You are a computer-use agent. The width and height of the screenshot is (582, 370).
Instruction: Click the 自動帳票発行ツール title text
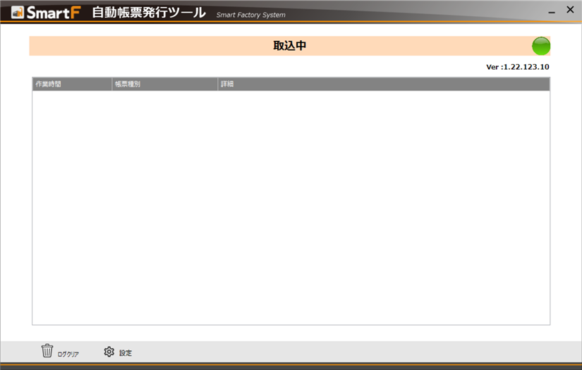point(149,13)
